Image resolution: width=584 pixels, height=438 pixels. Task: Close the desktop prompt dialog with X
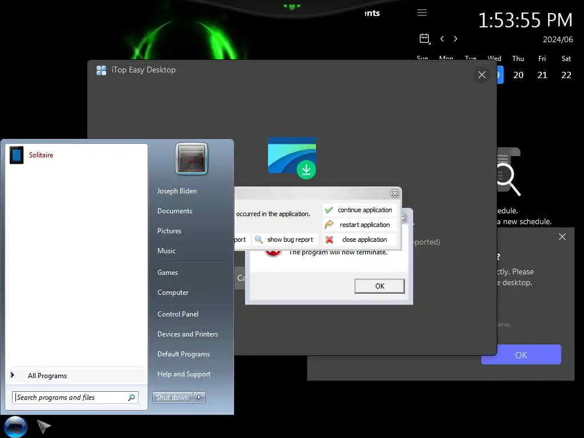(562, 237)
